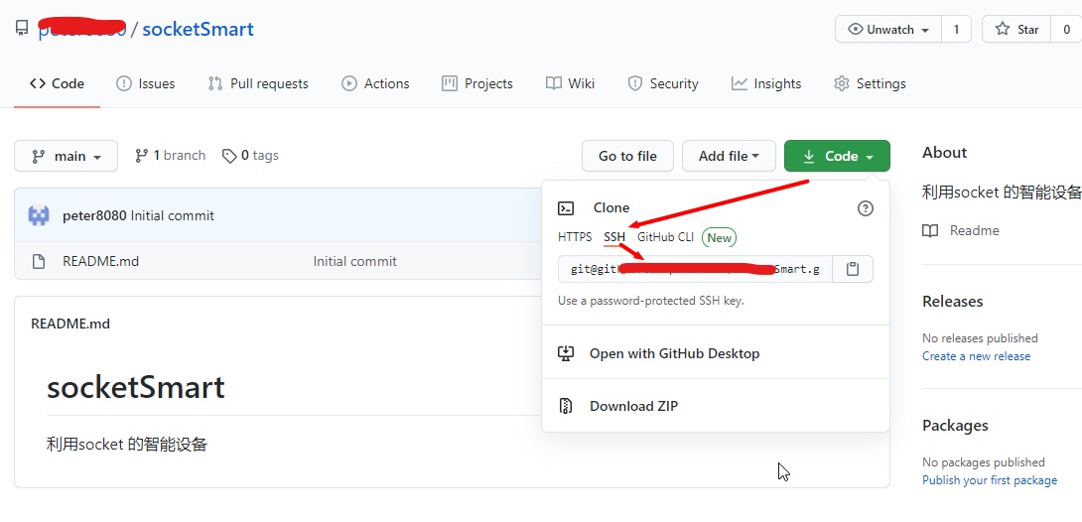Open the Pull requests tab
This screenshot has height=522, width=1082.
pyautogui.click(x=258, y=83)
